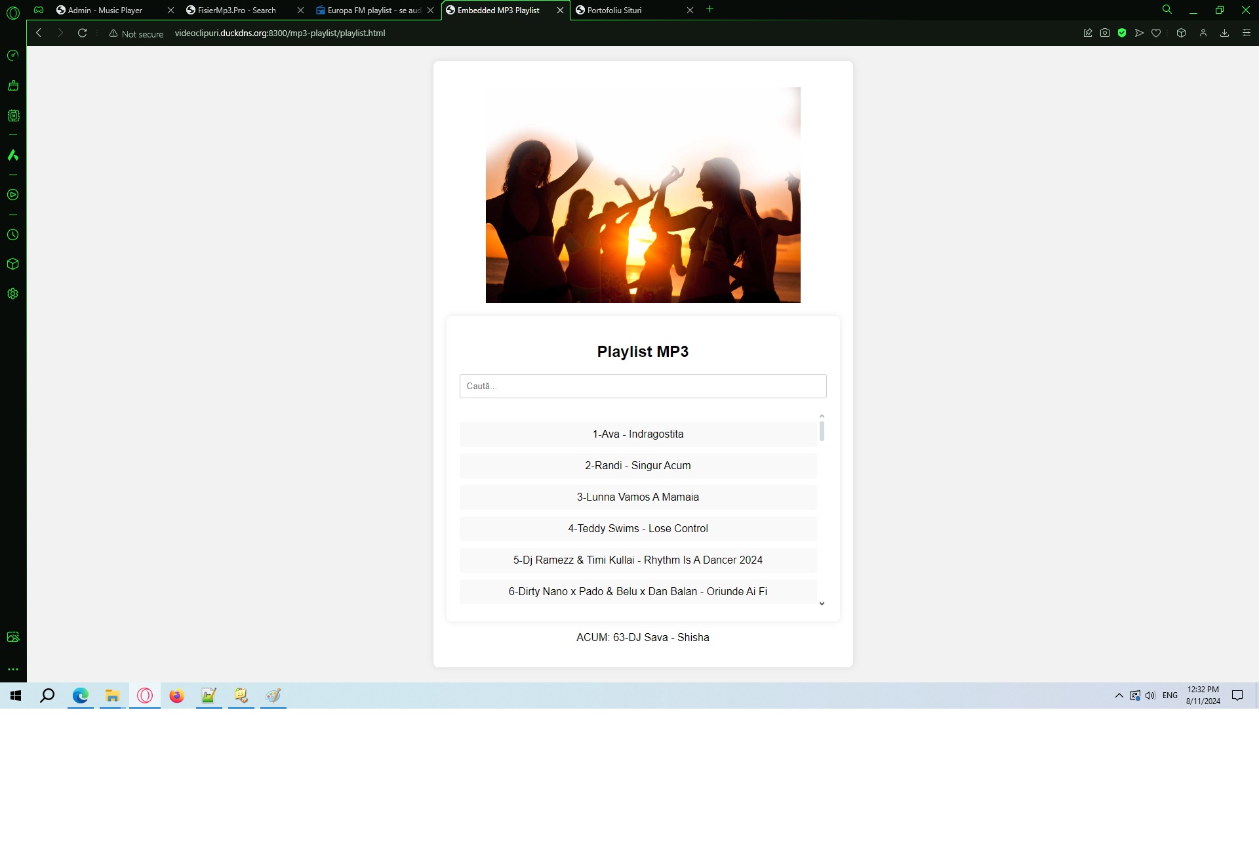Open the extensions cube menu
Image resolution: width=1259 pixels, height=853 pixels.
pos(1181,32)
